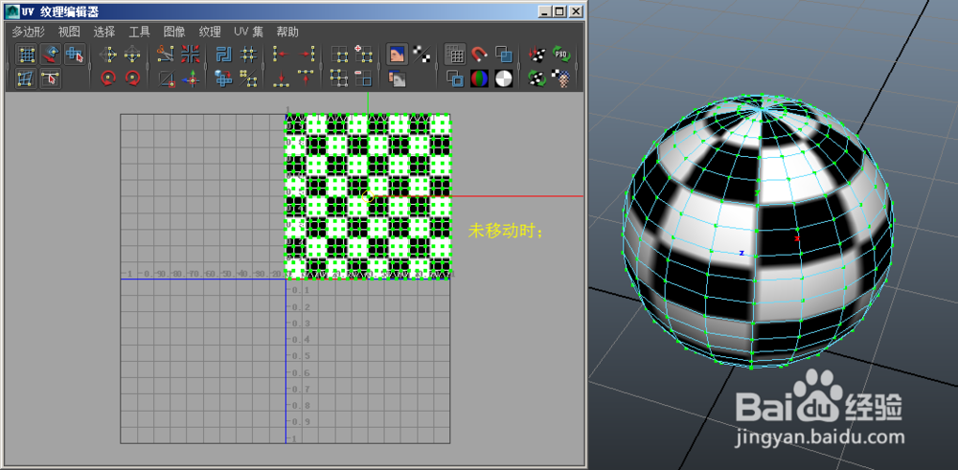This screenshot has height=470, width=958.
Task: Toggle the view grid button
Action: point(455,55)
